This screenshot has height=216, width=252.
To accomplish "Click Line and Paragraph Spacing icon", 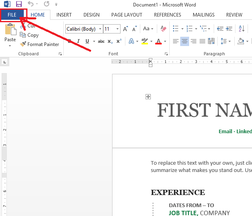I will (224, 41).
